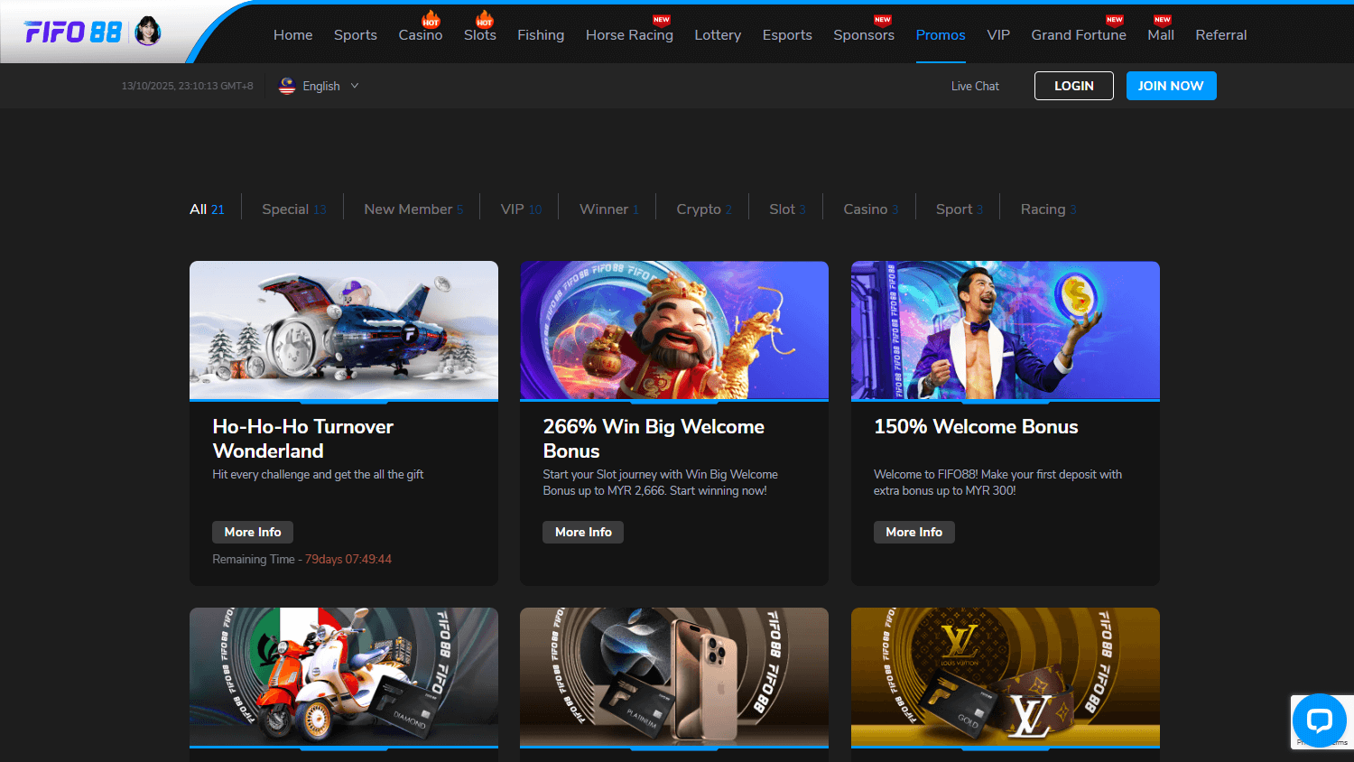Open the iPhone Platinum promo banner
Image resolution: width=1354 pixels, height=762 pixels.
pyautogui.click(x=674, y=678)
